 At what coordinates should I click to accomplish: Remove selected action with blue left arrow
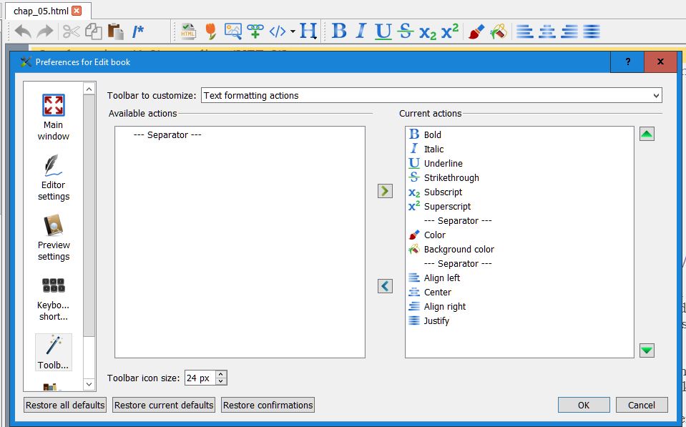coord(385,286)
